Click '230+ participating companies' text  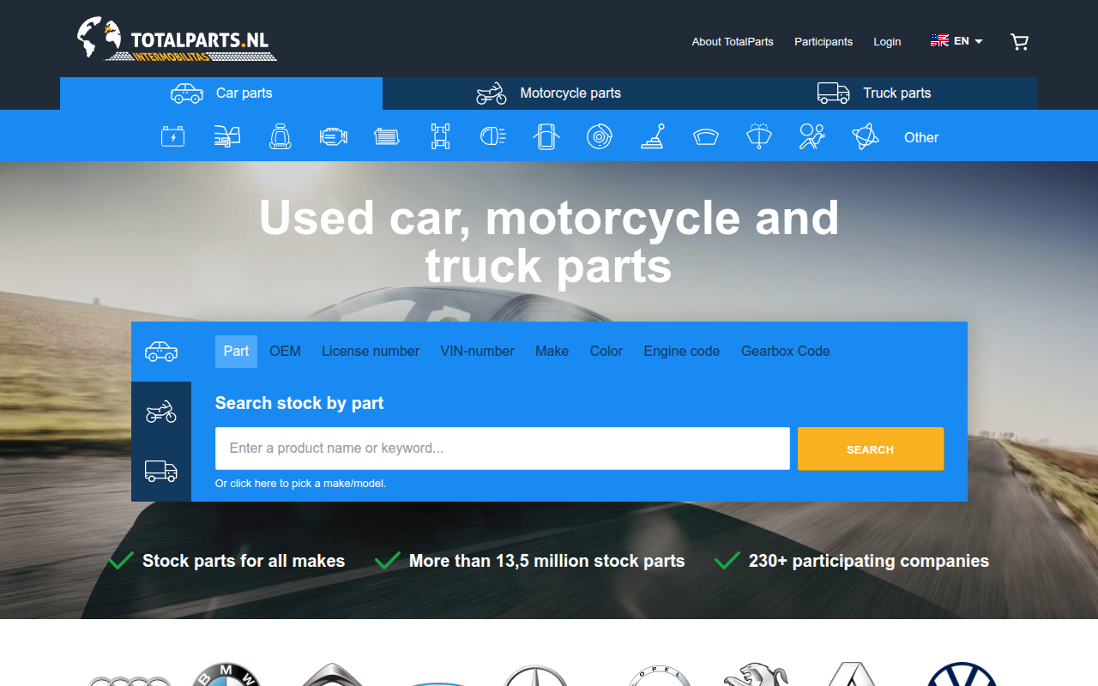pyautogui.click(x=868, y=561)
